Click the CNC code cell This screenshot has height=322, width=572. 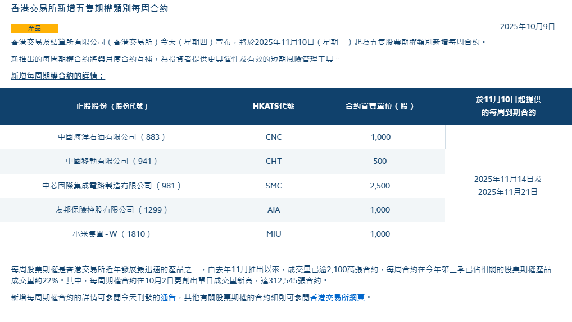274,137
